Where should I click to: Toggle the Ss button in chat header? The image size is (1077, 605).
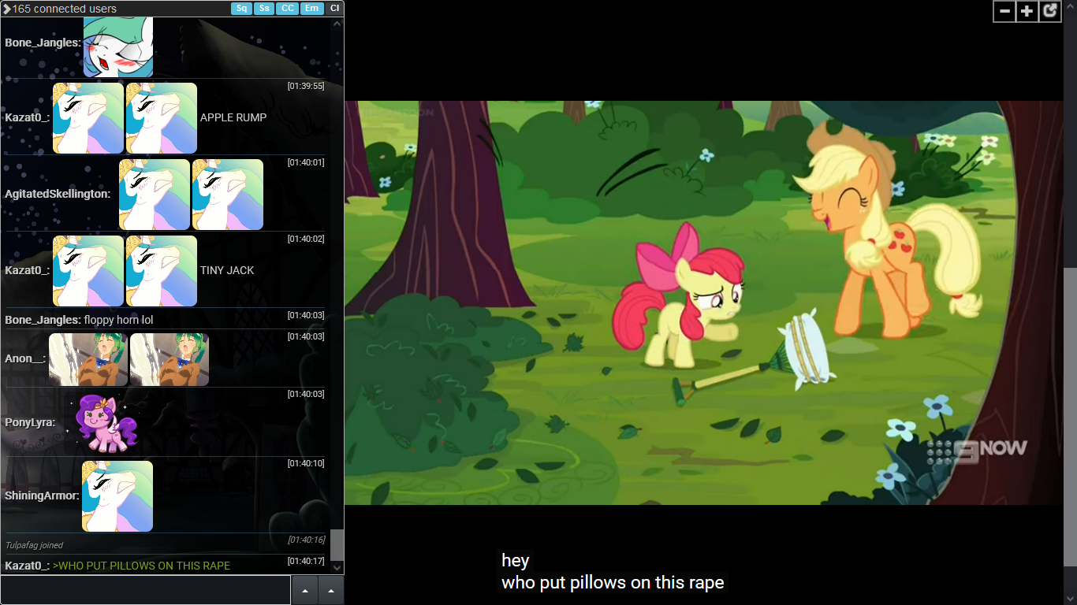coord(264,9)
